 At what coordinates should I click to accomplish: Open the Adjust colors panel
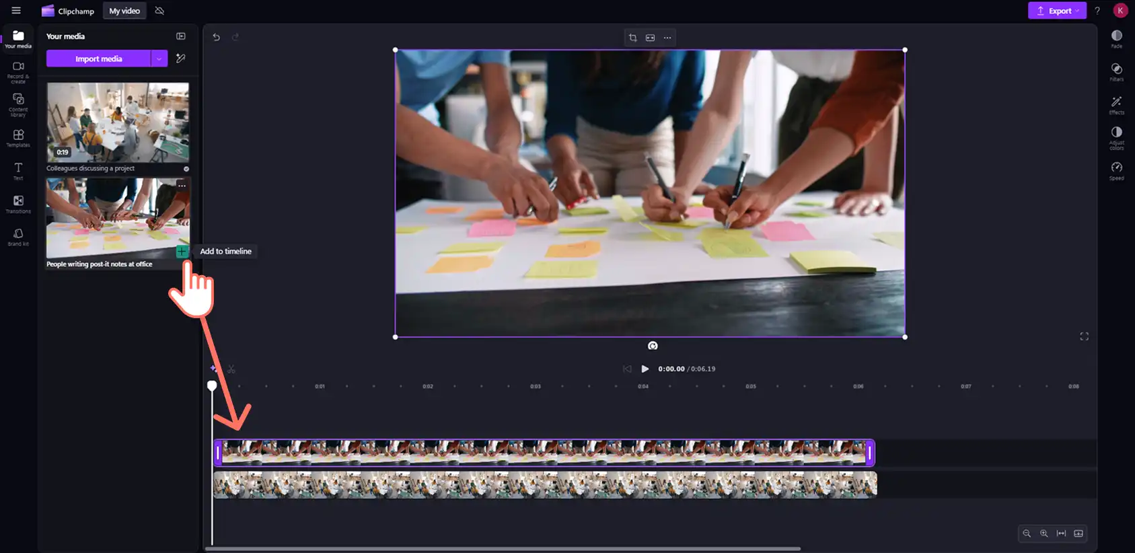(1117, 138)
